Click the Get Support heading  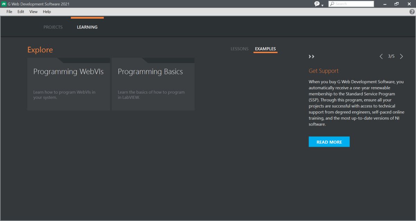coord(323,71)
